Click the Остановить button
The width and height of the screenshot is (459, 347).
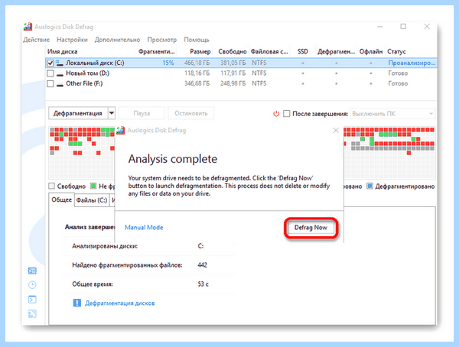(x=190, y=113)
